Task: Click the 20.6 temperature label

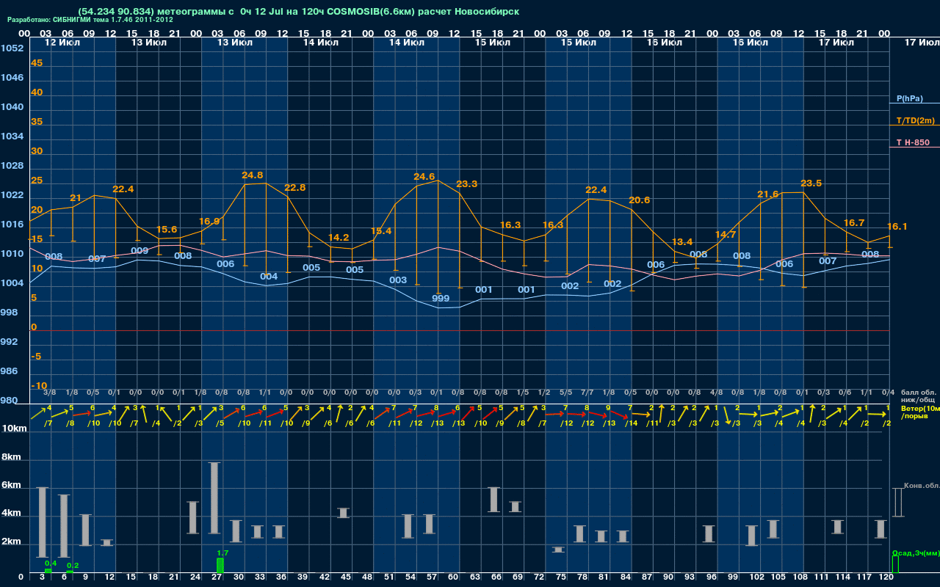Action: pos(640,200)
